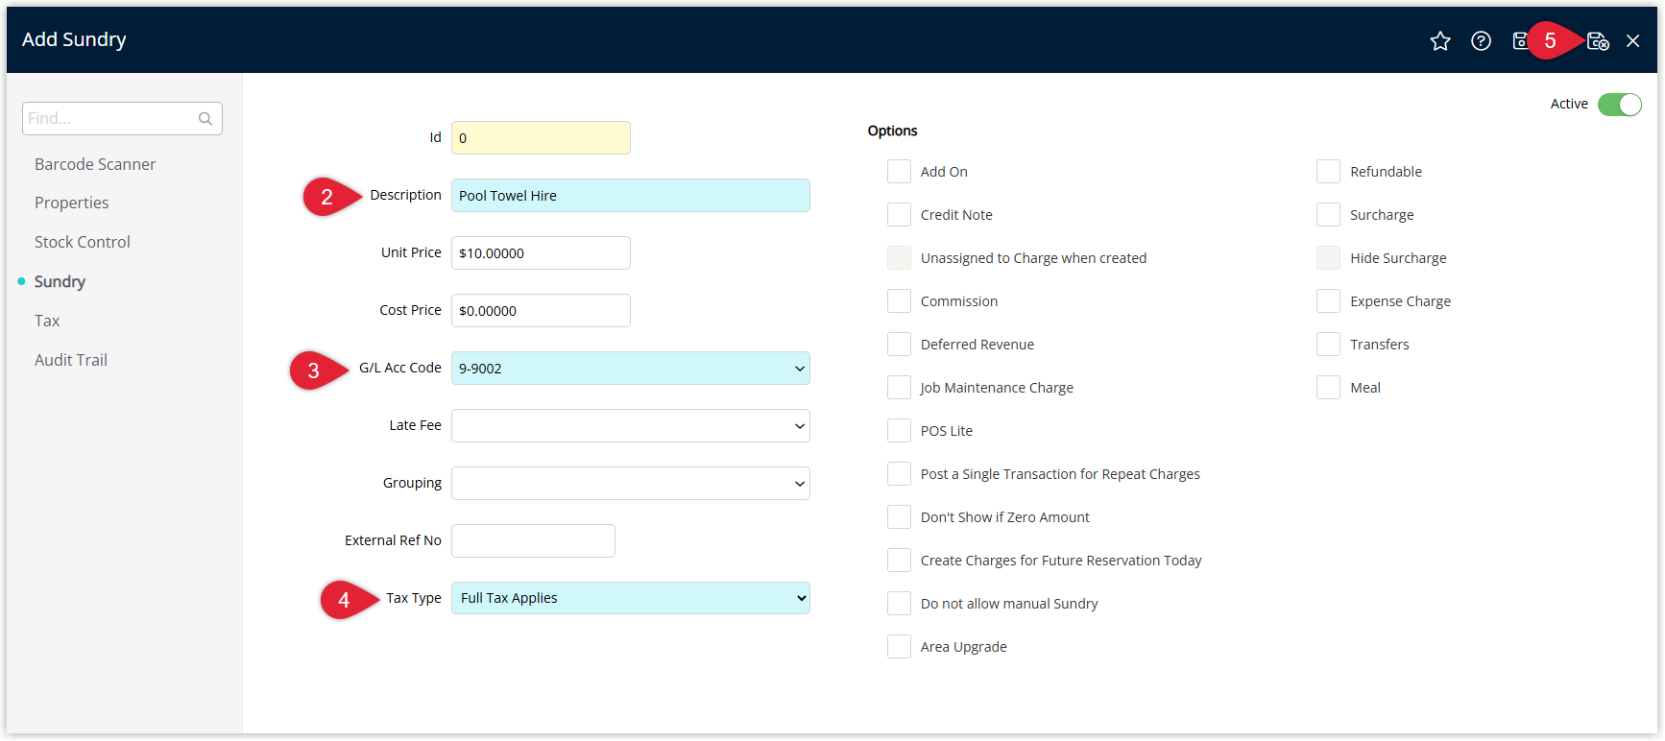
Task: Tick the Add On checkbox
Action: click(x=900, y=172)
